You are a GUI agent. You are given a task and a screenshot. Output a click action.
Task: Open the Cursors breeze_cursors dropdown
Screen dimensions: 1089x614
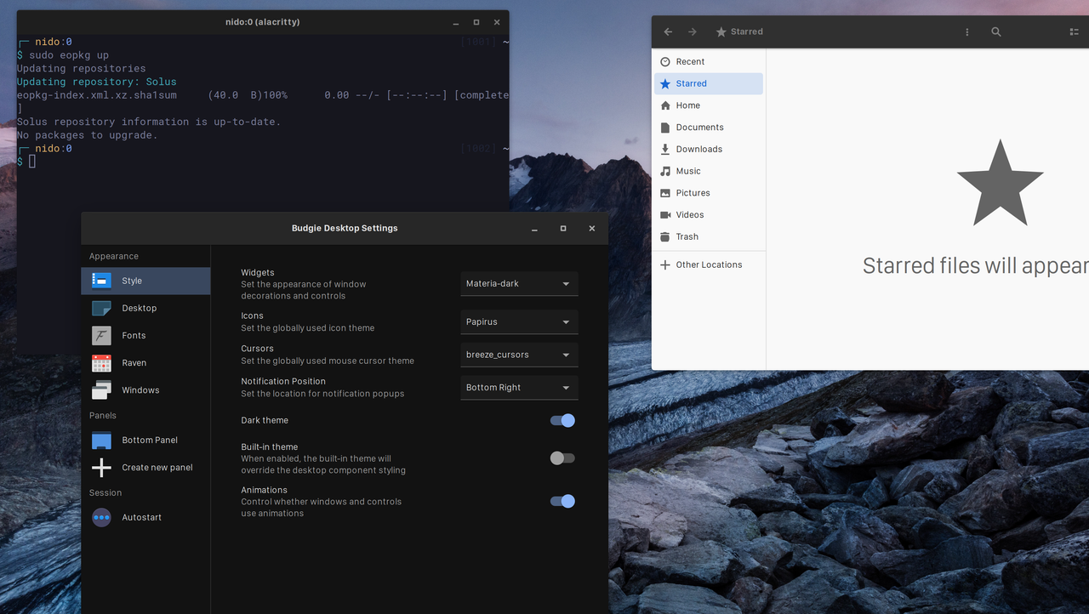(x=519, y=355)
